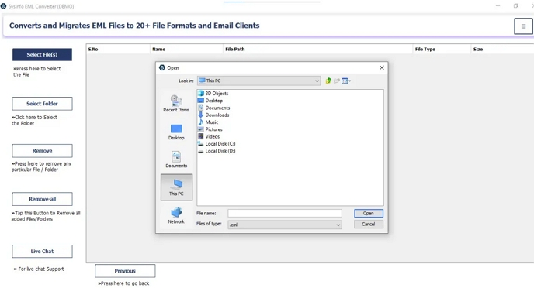534x288 pixels.
Task: Select the Network shortcut in dialog sidebar
Action: (x=176, y=215)
